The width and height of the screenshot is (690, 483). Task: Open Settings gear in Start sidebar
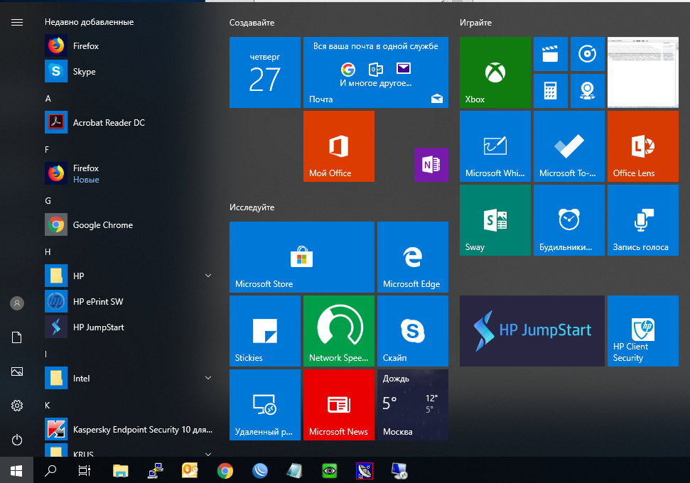(17, 406)
